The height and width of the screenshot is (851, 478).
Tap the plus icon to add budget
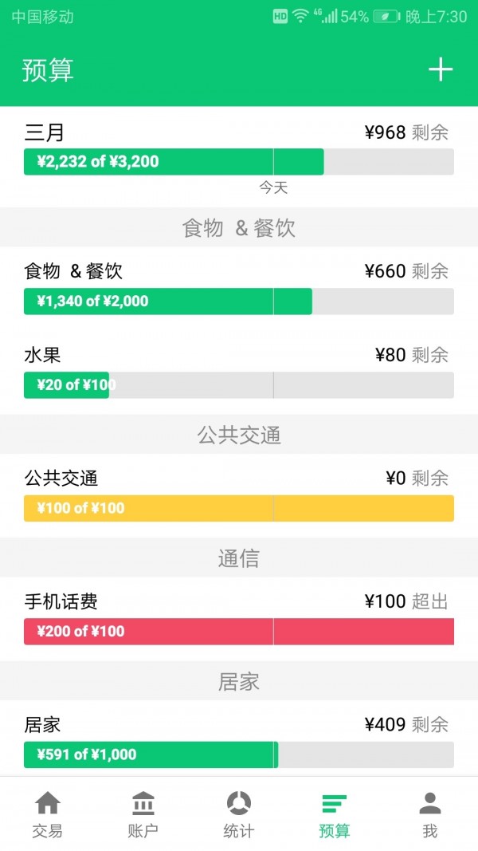[x=441, y=70]
